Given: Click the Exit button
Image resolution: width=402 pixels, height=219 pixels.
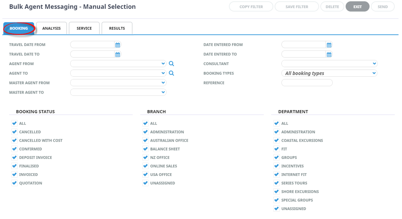Looking at the screenshot, I should [357, 7].
